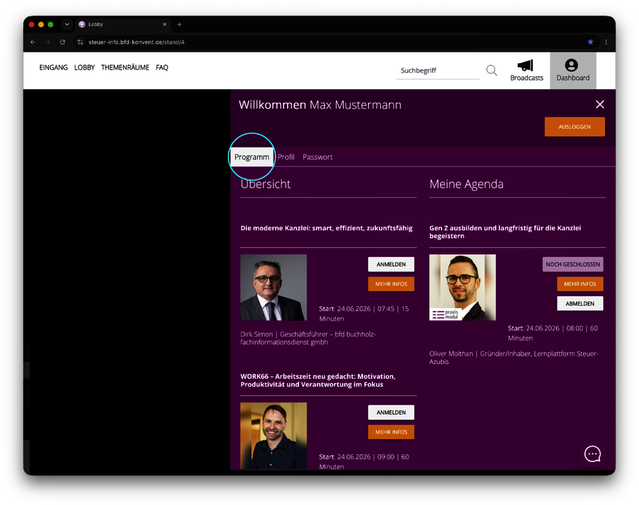
Task: Click Oliver Molthan speaker photo
Action: [x=462, y=288]
